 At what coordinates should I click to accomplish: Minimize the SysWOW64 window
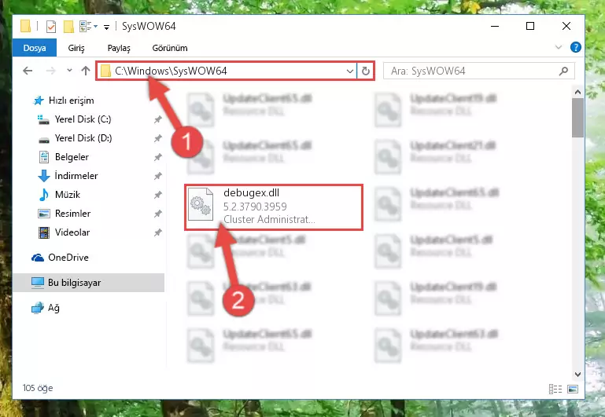click(x=495, y=26)
